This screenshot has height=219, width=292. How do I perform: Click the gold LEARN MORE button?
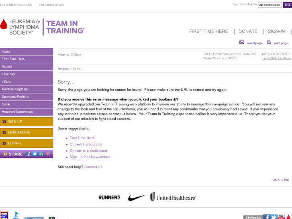(27, 133)
